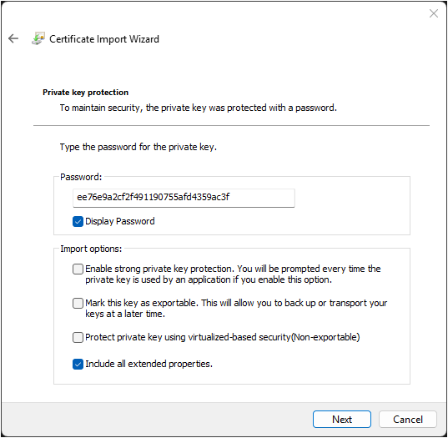The height and width of the screenshot is (438, 448).
Task: Cancel the certificate import
Action: [408, 420]
